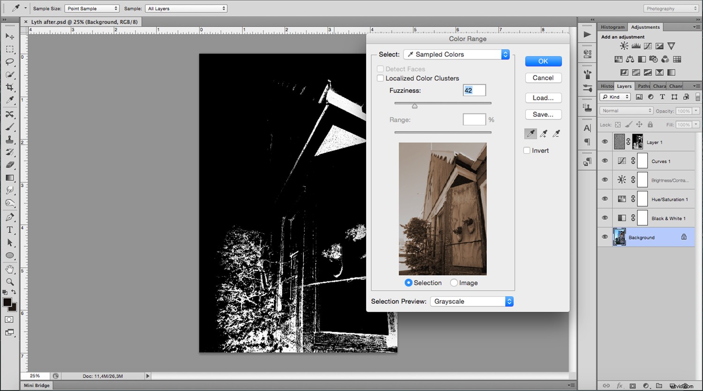Open the Sample Size dropdown in options bar
This screenshot has height=391, width=703.
click(92, 8)
